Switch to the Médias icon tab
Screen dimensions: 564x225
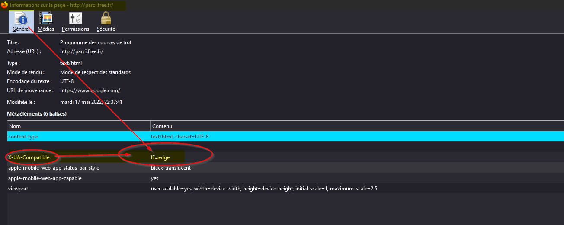[x=46, y=22]
